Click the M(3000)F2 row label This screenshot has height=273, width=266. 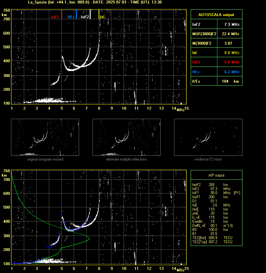202,43
